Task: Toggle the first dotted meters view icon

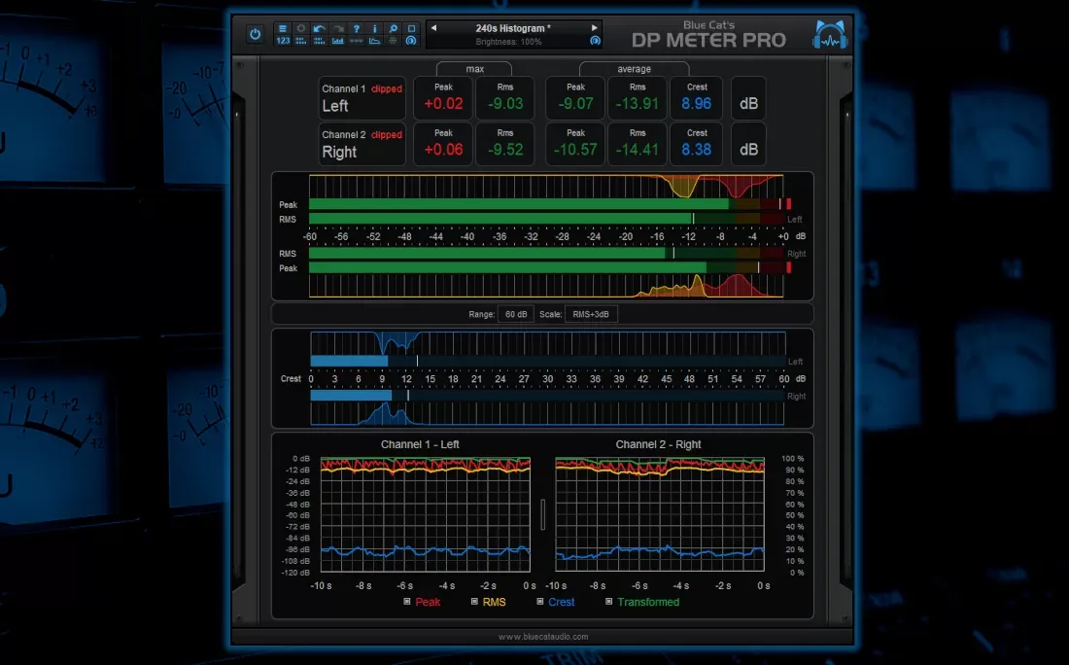Action: (x=300, y=41)
